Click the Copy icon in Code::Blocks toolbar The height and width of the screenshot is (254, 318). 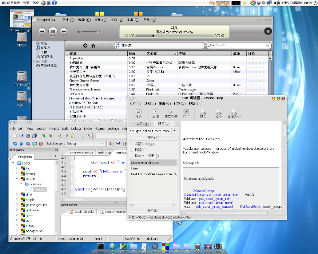66,135
